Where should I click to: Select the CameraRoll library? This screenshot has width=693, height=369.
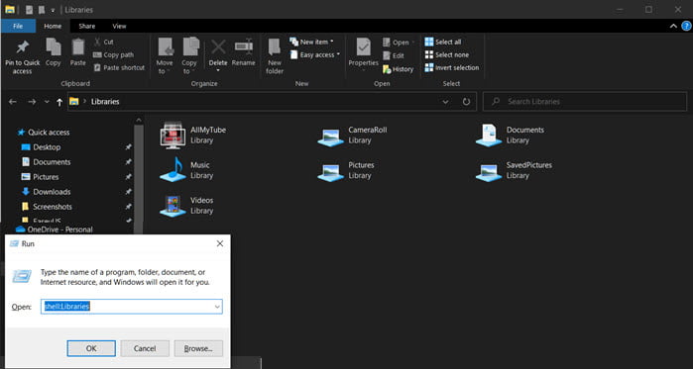coord(353,135)
